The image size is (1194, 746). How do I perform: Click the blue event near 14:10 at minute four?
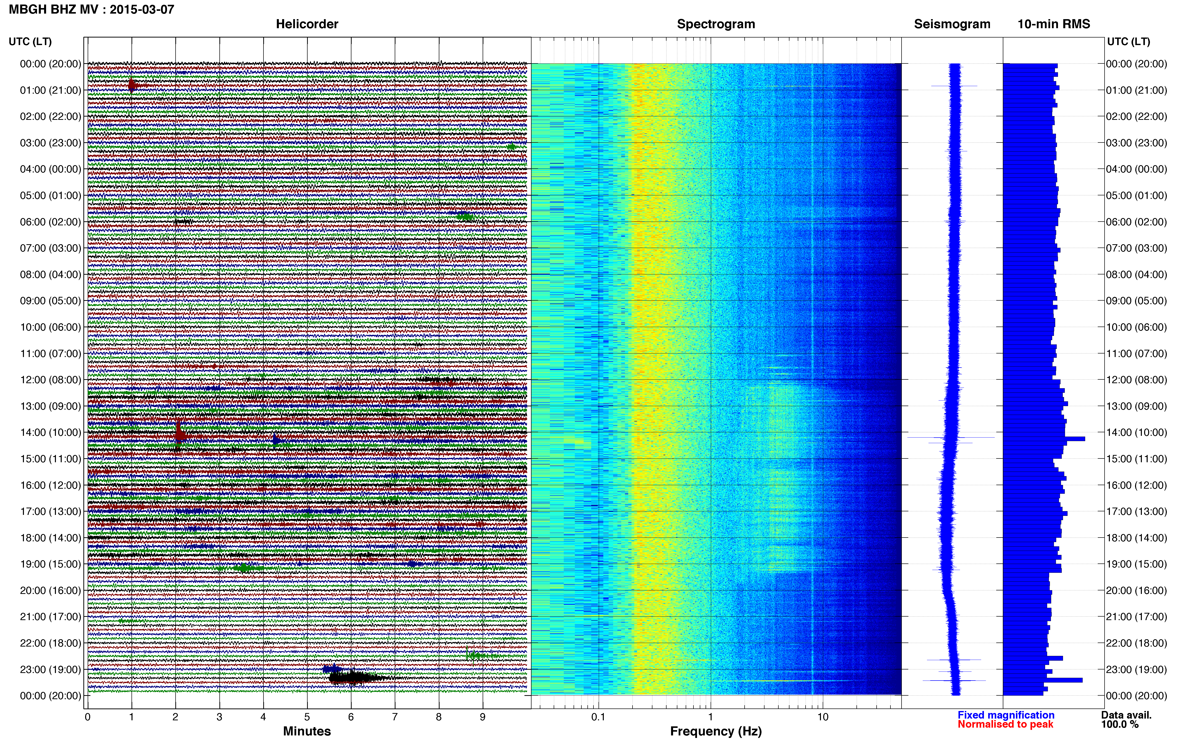(x=277, y=440)
